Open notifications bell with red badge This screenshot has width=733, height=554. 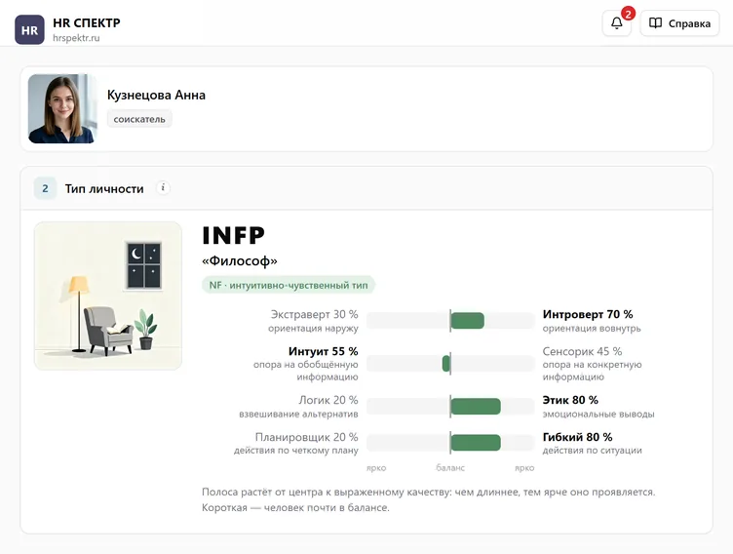[x=617, y=23]
